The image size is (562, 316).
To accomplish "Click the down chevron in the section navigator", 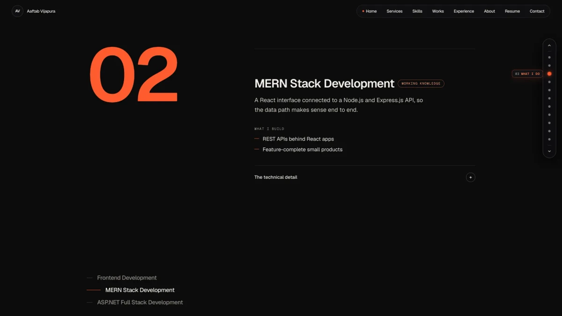I will (549, 151).
